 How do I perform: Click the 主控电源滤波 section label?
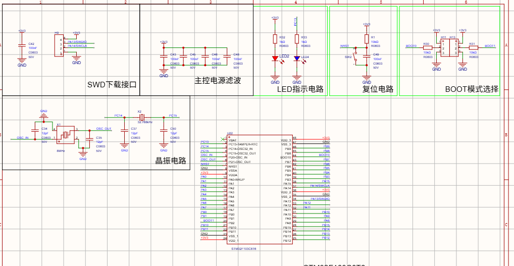pos(218,81)
